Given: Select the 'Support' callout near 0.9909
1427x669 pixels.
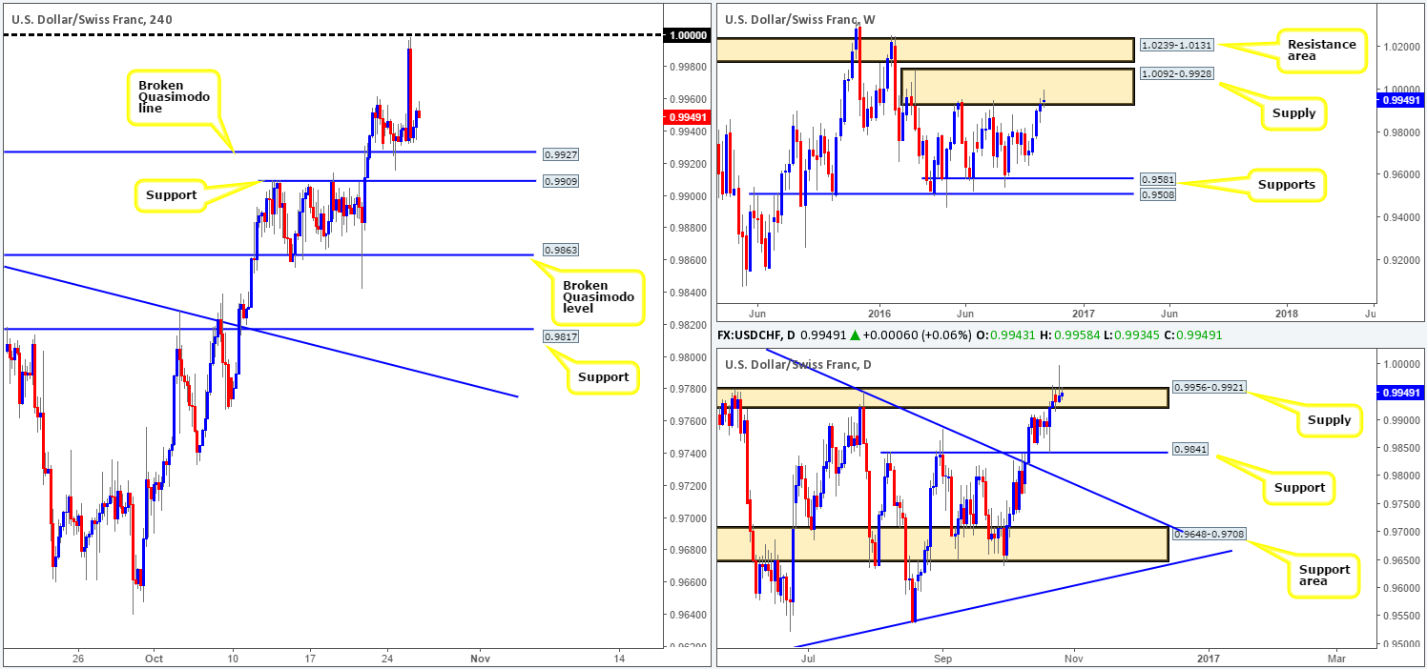Looking at the screenshot, I should (x=170, y=195).
